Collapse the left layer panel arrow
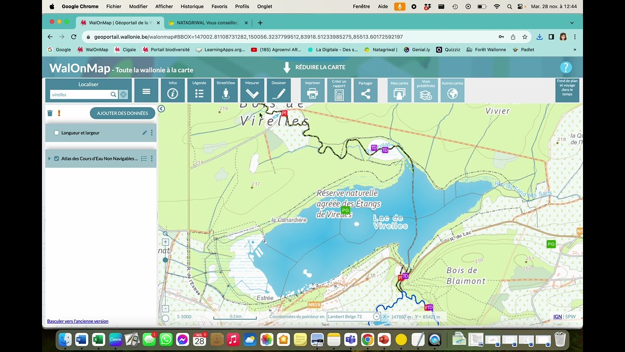625x352 pixels. coord(161,109)
